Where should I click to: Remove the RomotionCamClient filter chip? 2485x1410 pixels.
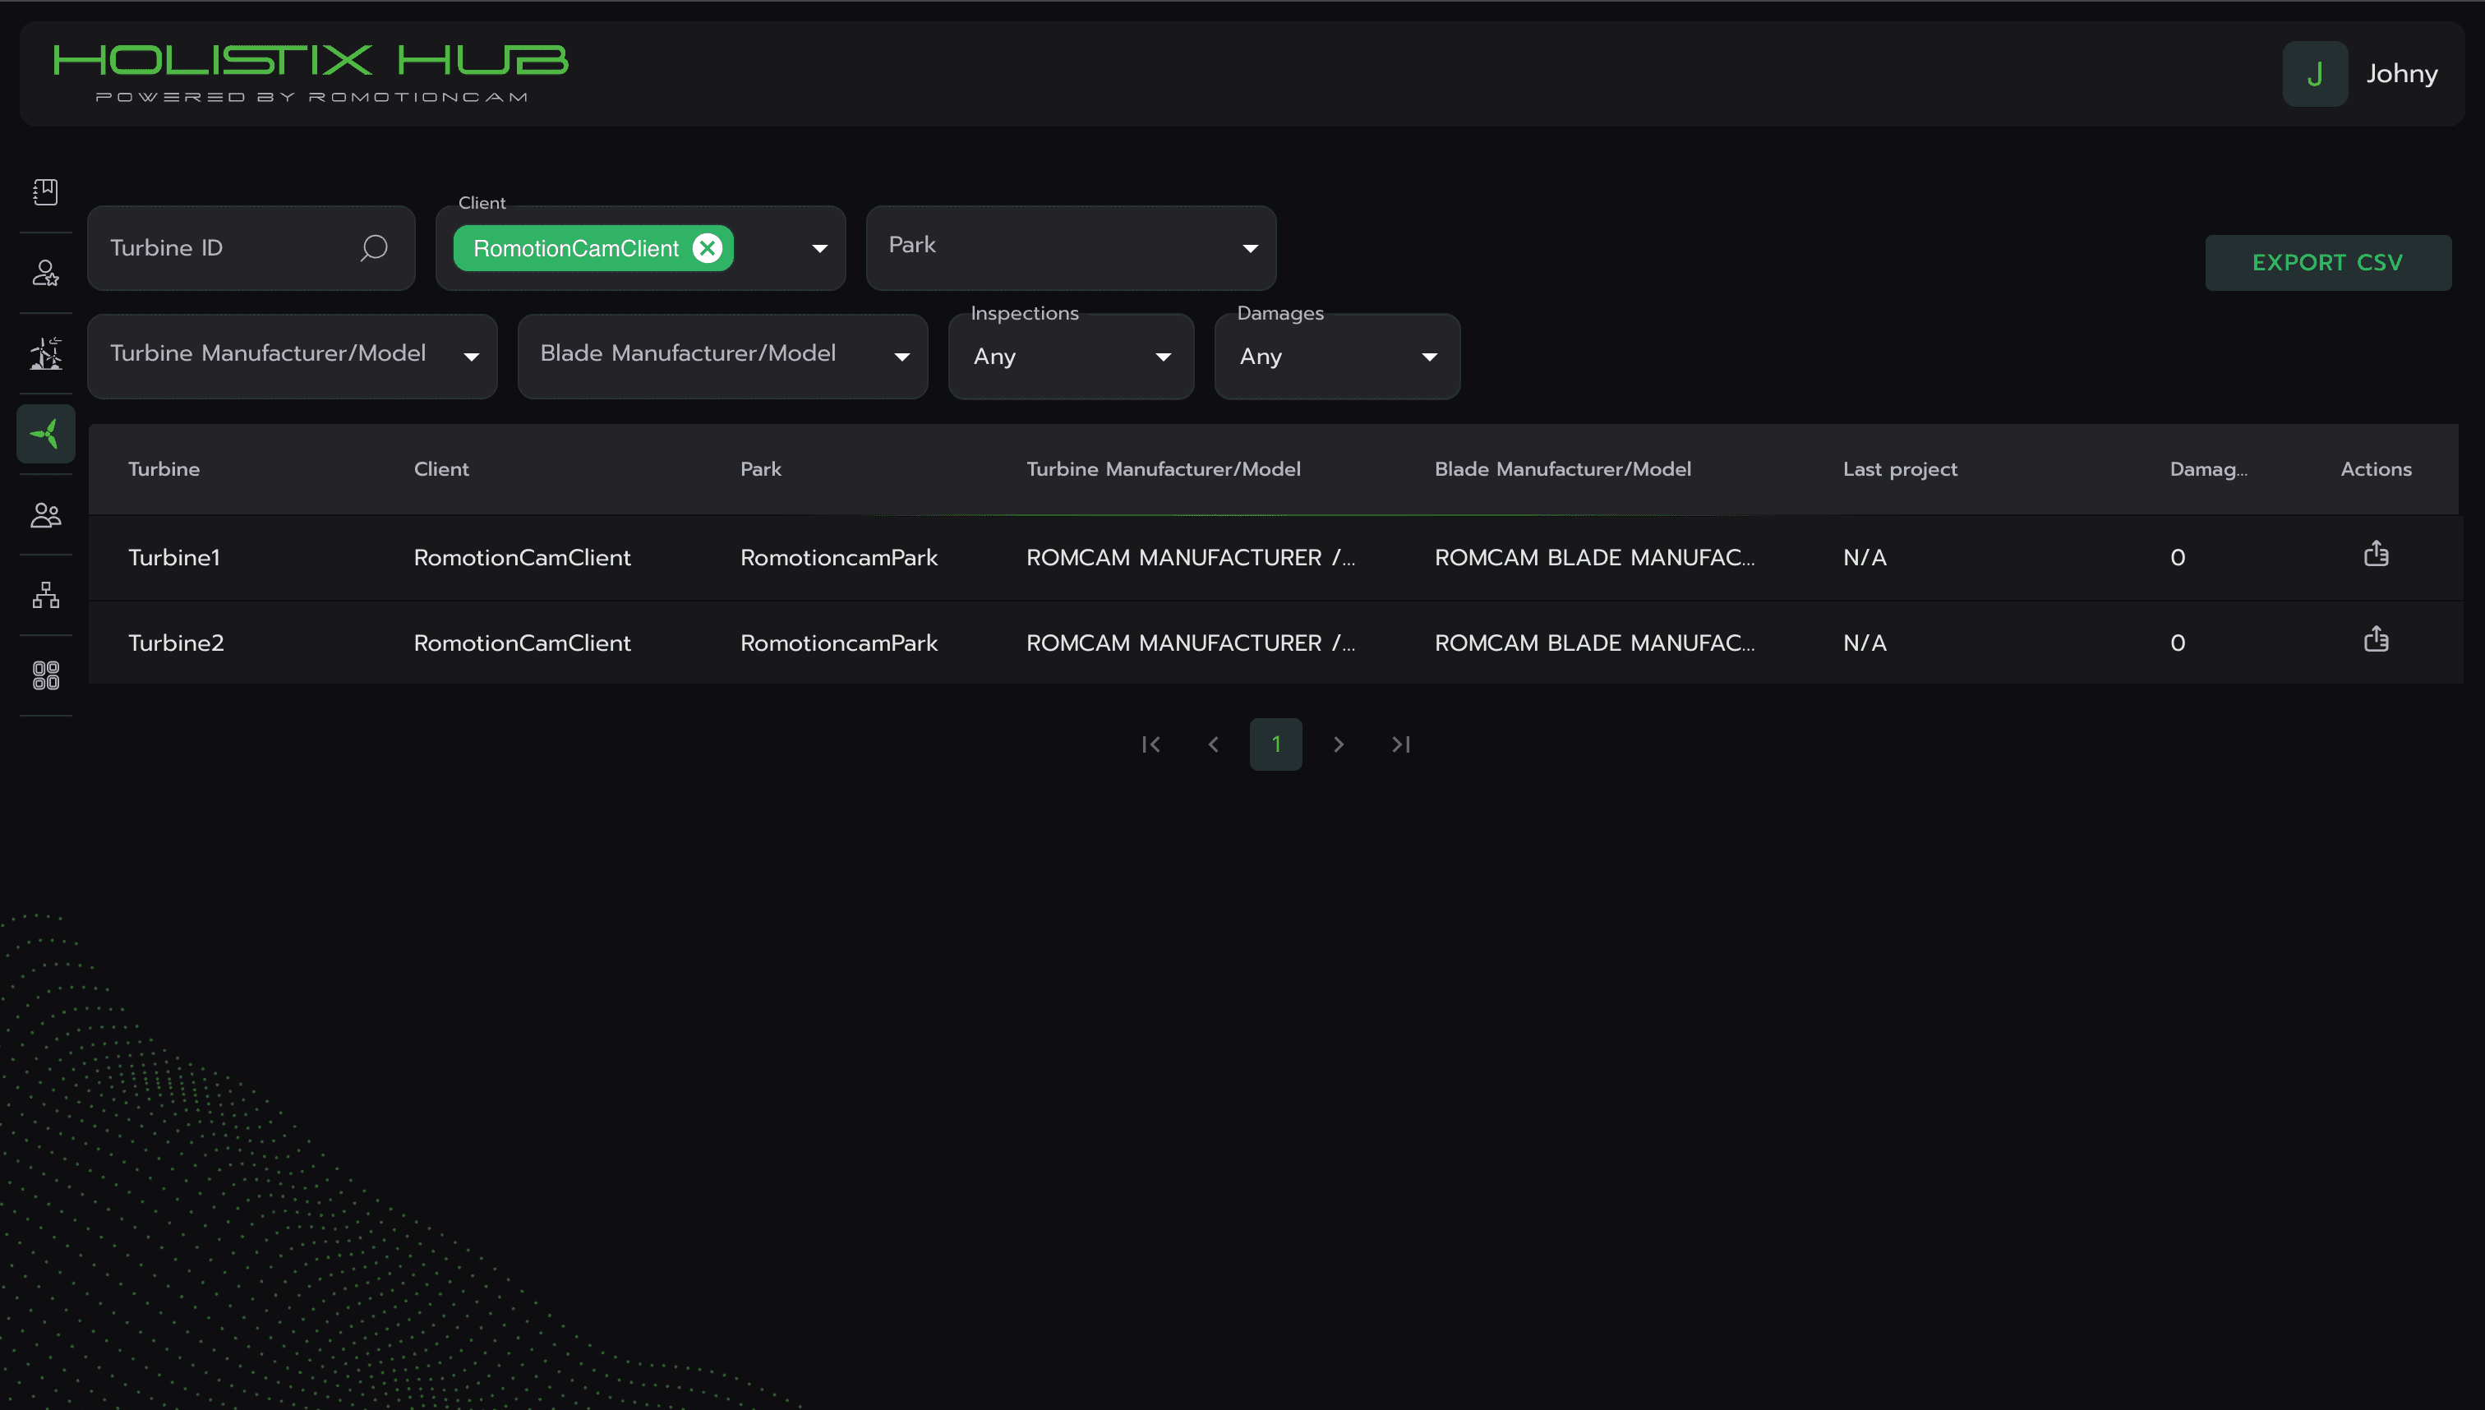(708, 248)
